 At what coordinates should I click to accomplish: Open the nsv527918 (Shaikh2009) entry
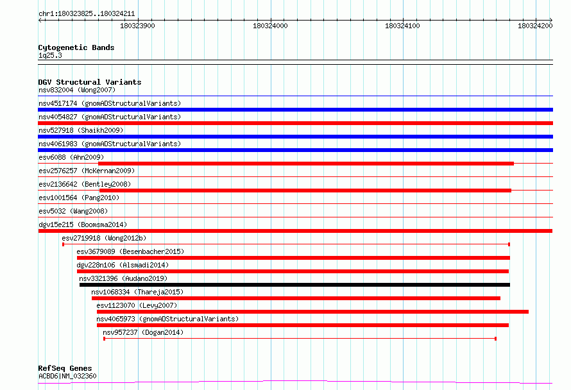[81, 130]
